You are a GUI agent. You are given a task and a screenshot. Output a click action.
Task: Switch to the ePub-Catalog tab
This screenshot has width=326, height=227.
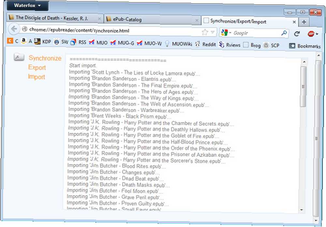pyautogui.click(x=152, y=20)
